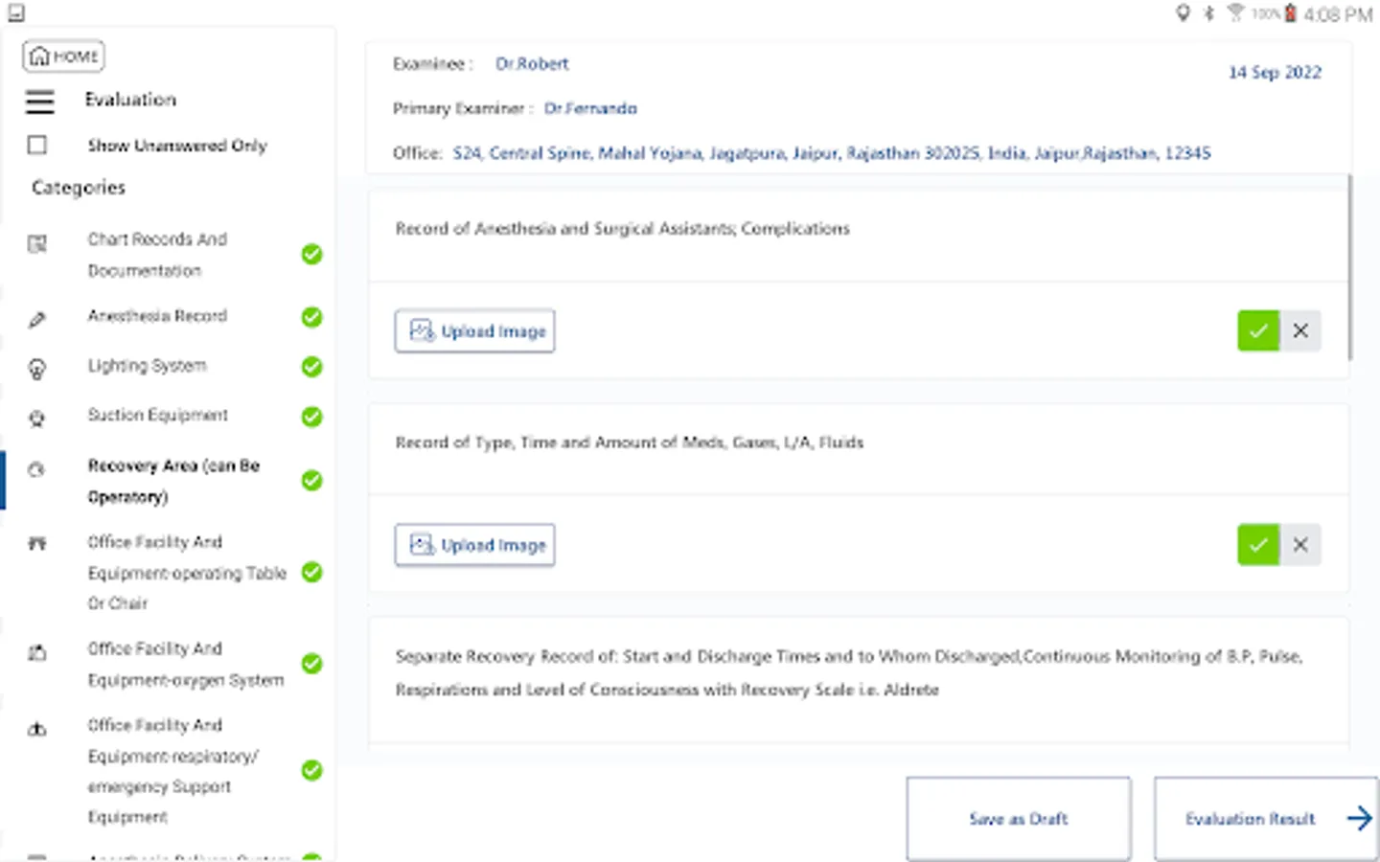Click the Chart Records category icon
The image size is (1380, 862).
37,244
